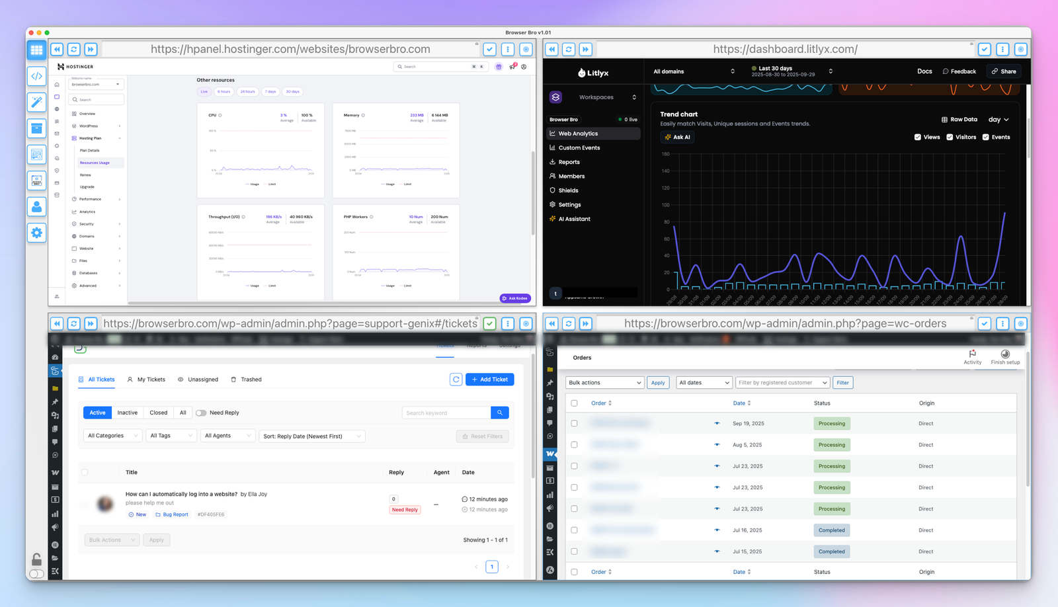
Task: Select the magic wand tool icon
Action: tap(36, 102)
